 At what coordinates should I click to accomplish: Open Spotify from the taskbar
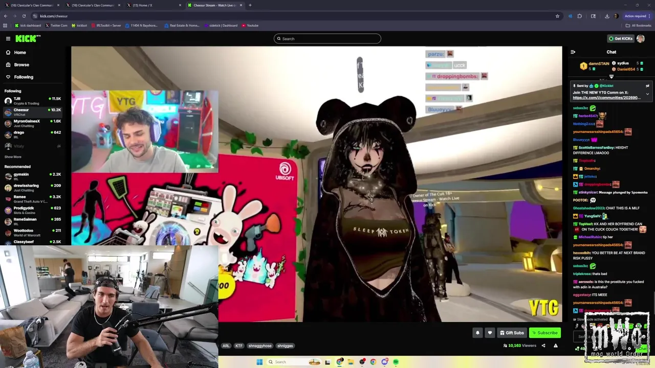pos(396,362)
